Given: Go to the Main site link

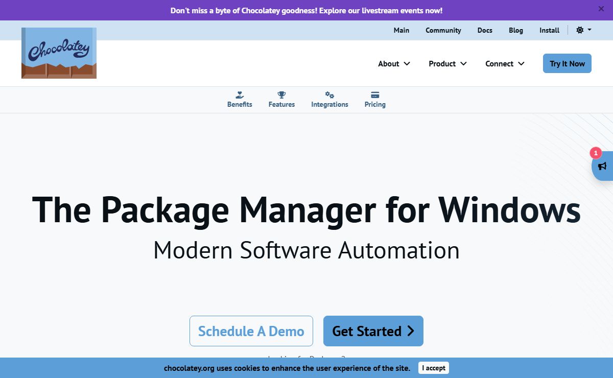Looking at the screenshot, I should [x=402, y=30].
